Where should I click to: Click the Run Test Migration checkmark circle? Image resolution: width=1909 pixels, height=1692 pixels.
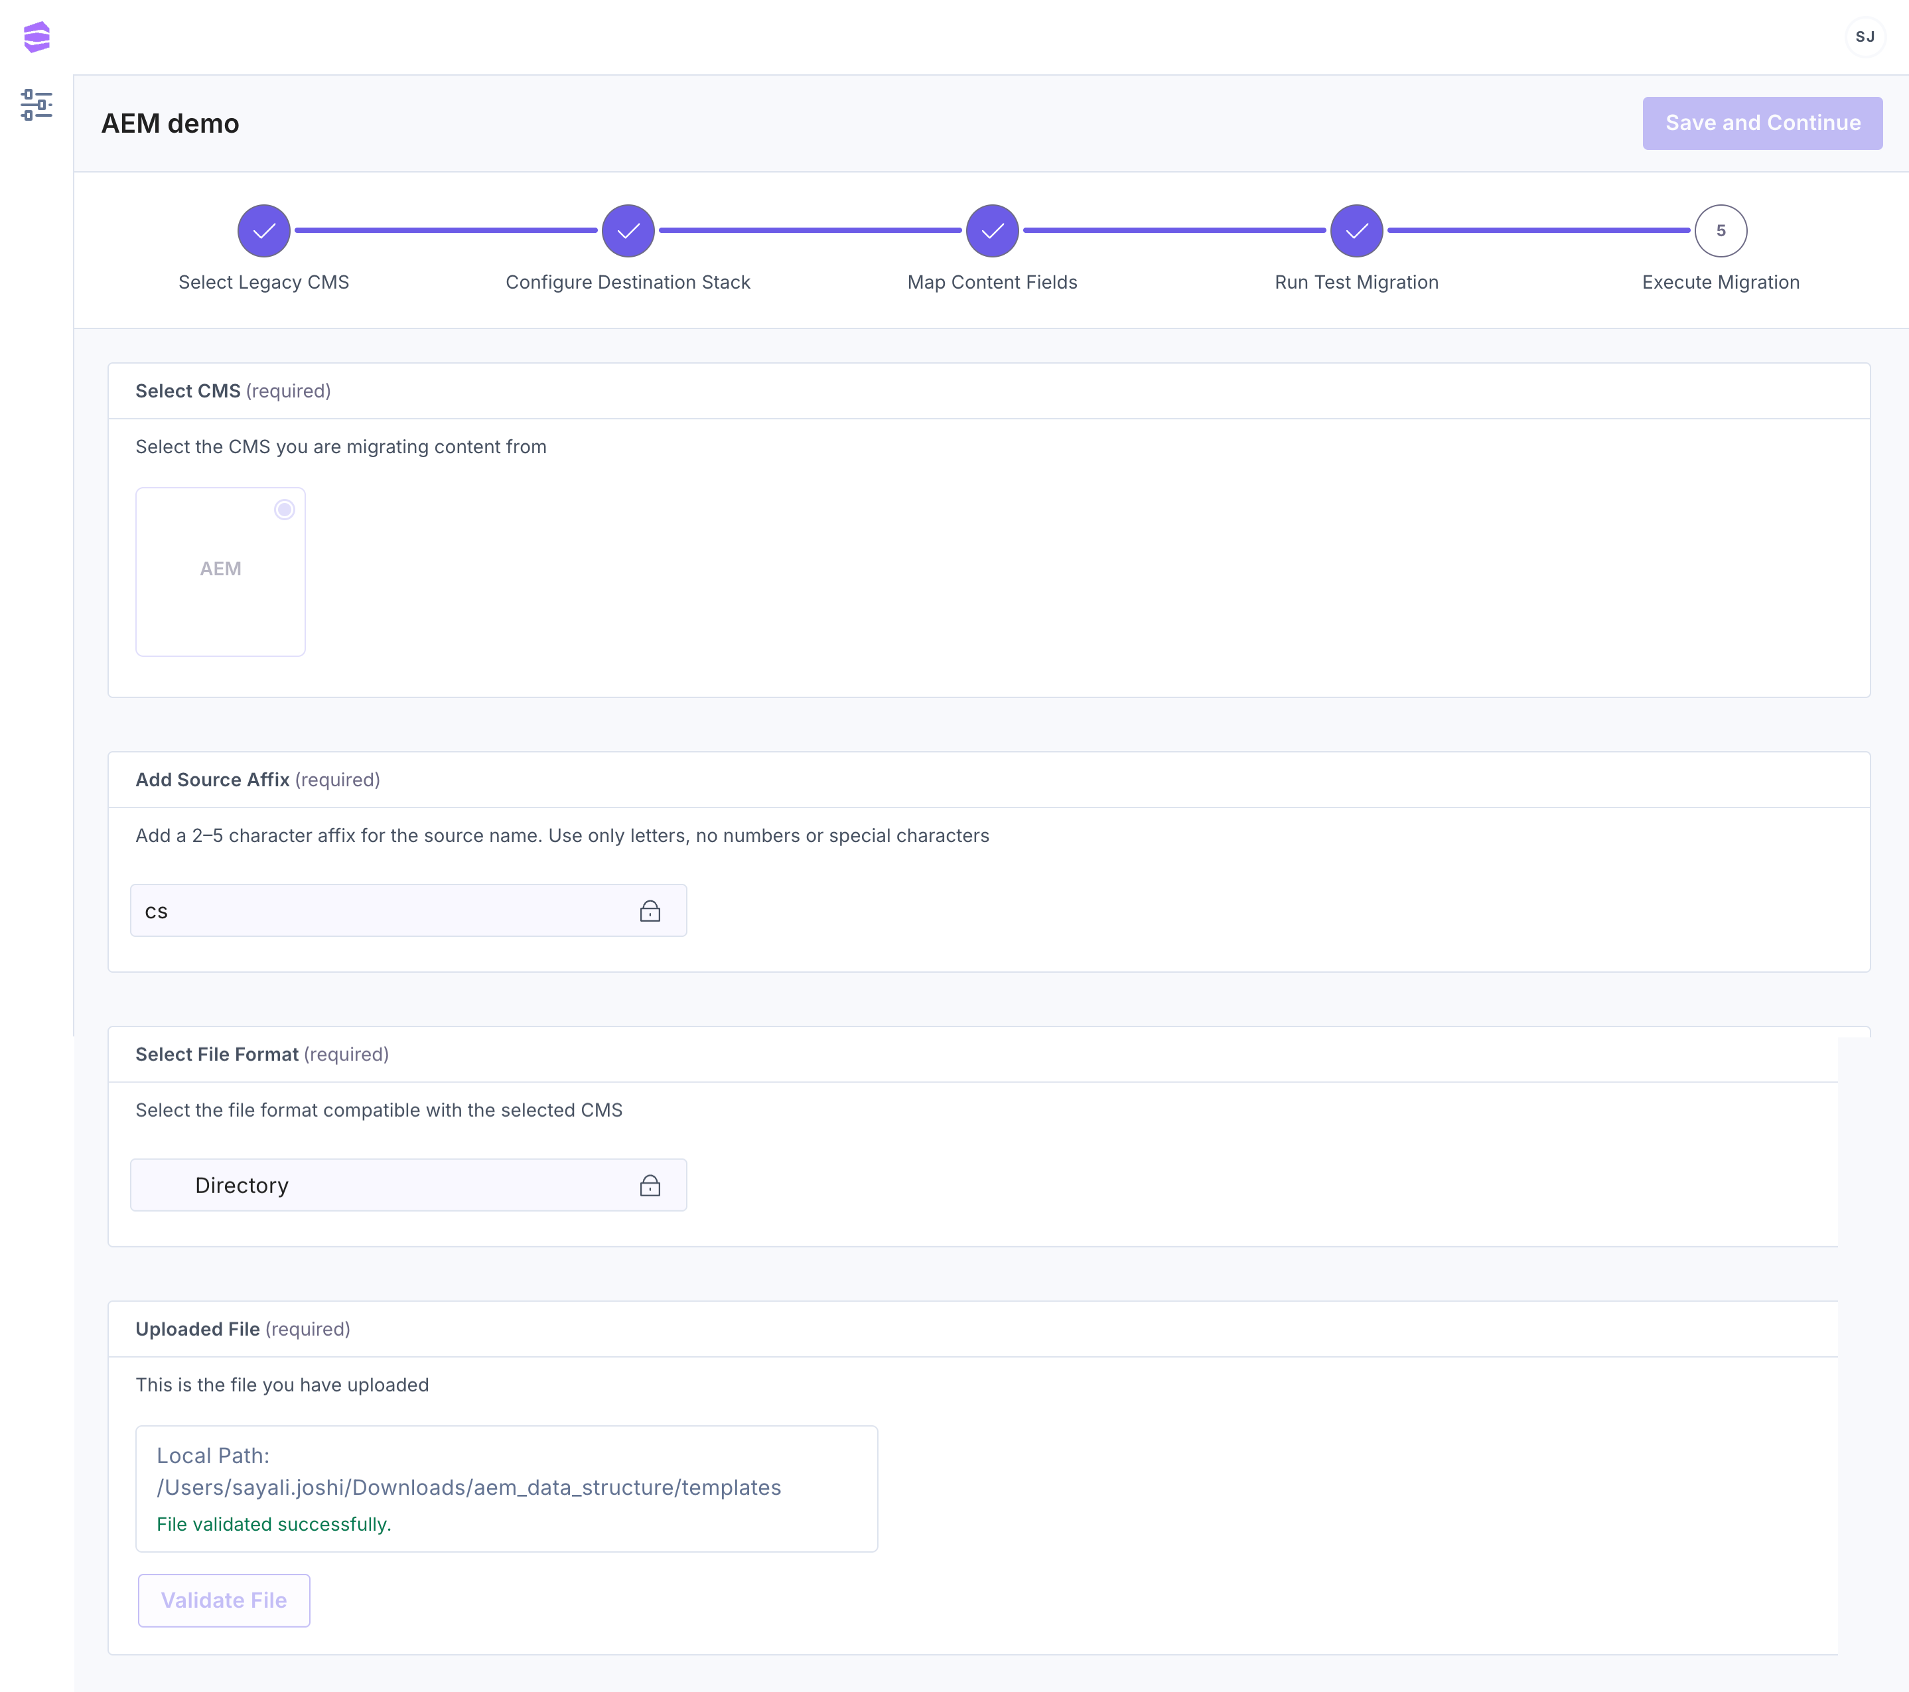[1356, 231]
